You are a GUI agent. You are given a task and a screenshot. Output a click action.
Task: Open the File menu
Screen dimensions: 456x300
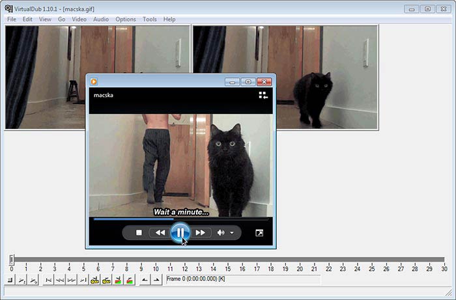pos(11,20)
